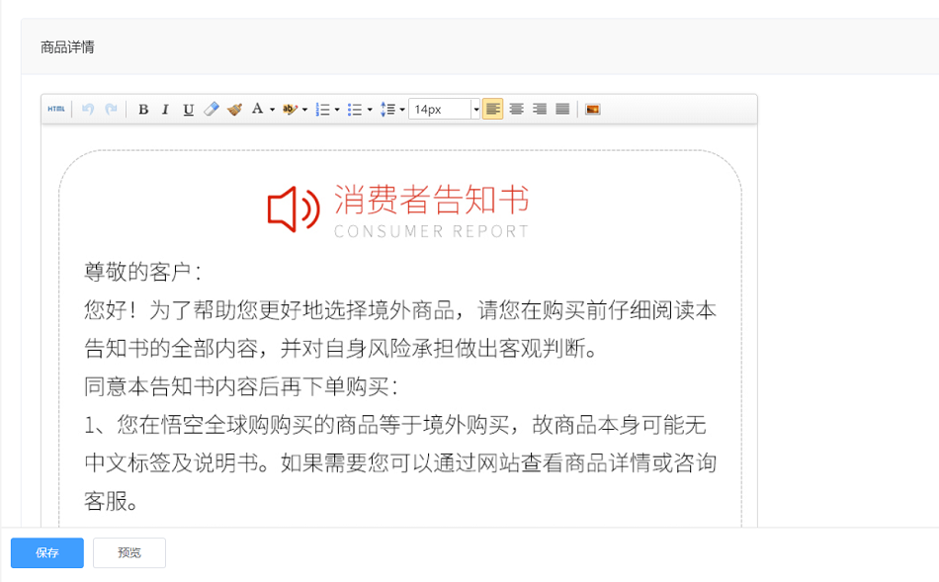The height and width of the screenshot is (582, 939).
Task: Select the format painter brush
Action: (x=234, y=109)
